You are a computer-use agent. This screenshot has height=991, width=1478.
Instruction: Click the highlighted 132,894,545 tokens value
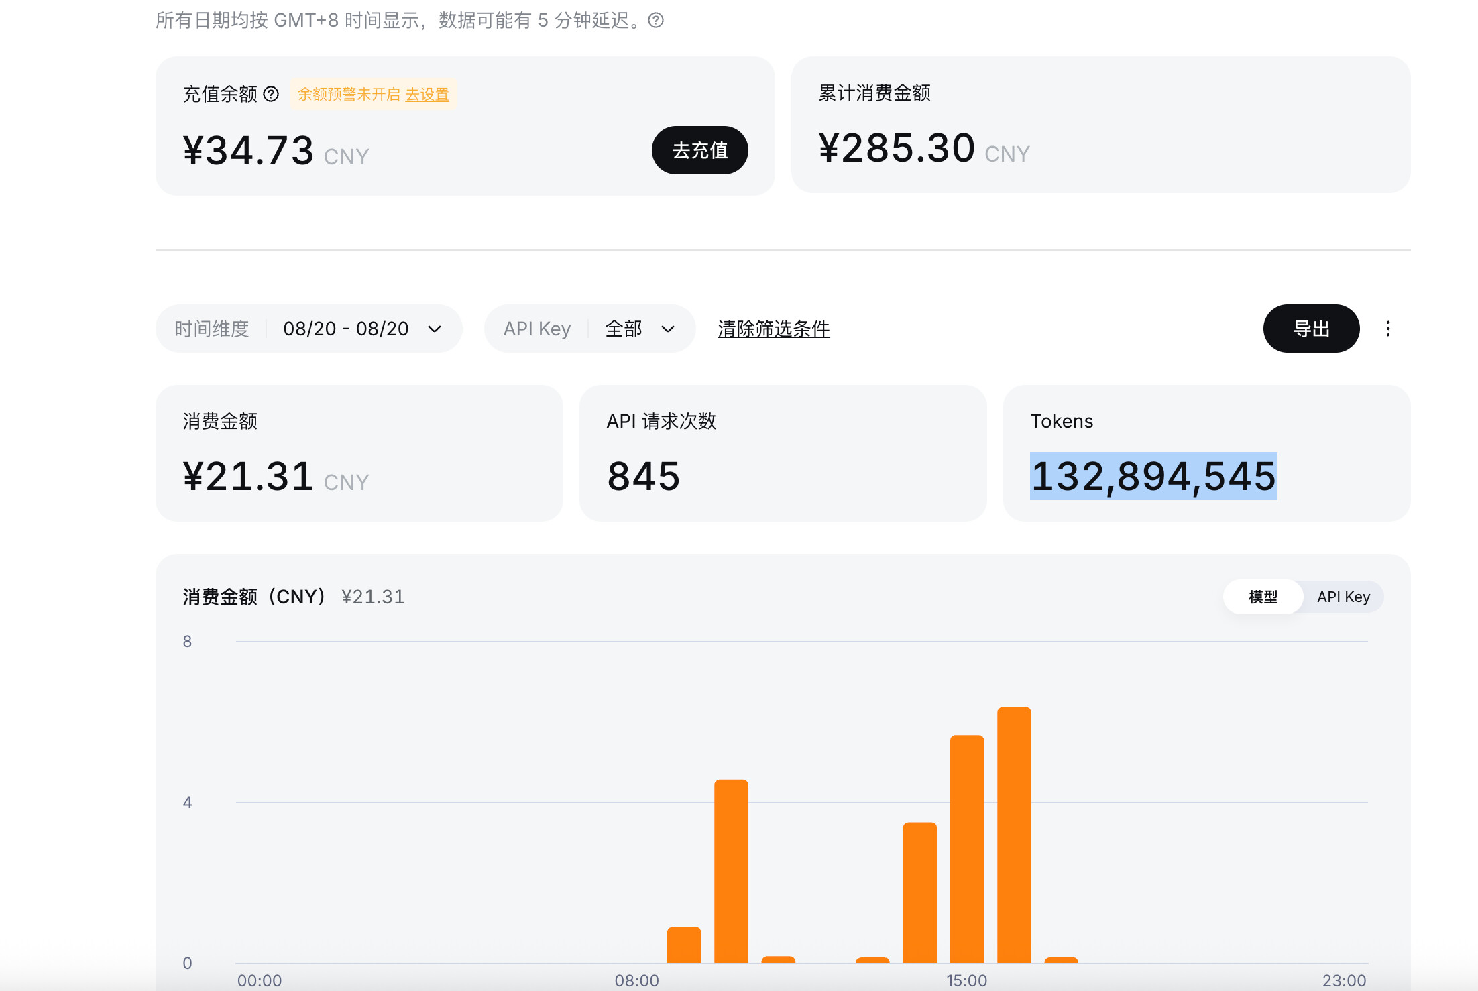coord(1153,476)
